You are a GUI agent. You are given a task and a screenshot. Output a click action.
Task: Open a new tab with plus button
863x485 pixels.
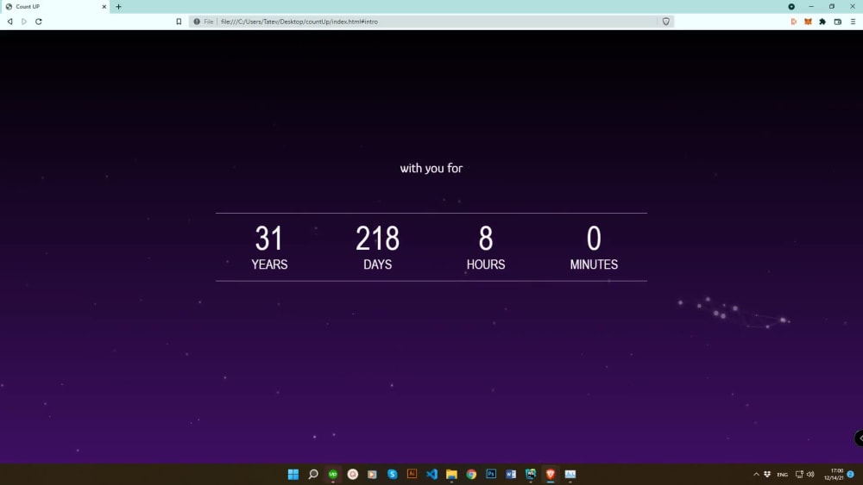coord(118,7)
